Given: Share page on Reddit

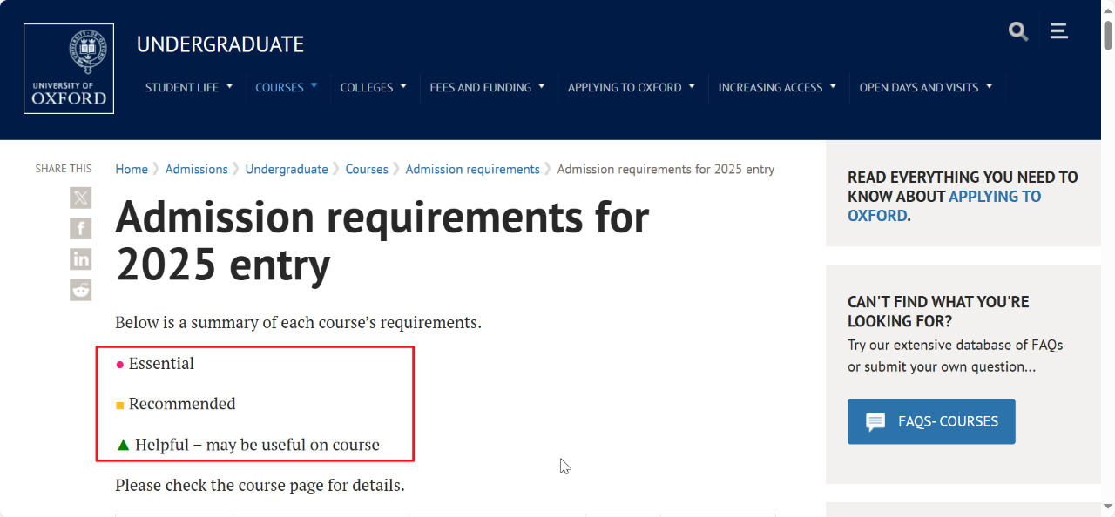Looking at the screenshot, I should click(x=81, y=290).
